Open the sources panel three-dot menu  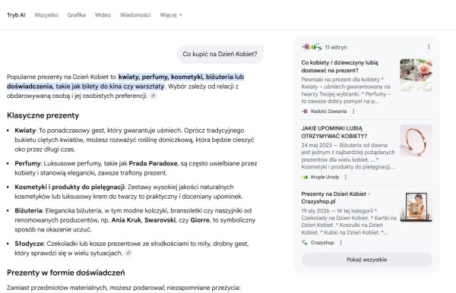429,47
